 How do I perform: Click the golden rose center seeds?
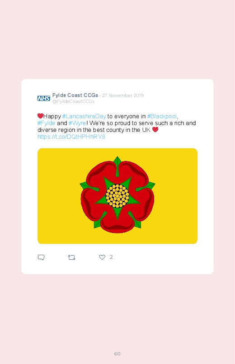(x=117, y=196)
